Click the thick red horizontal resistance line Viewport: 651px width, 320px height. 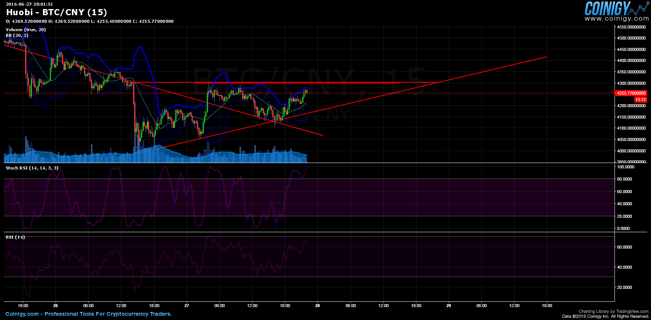coord(297,82)
